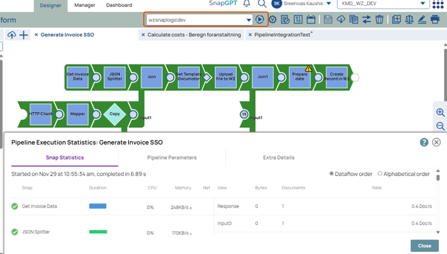Click the Join snap on canvas
The image size is (447, 254).
(x=152, y=77)
